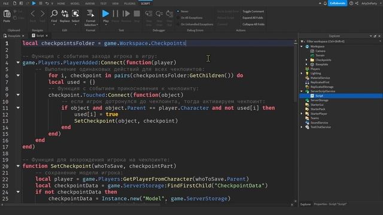The height and width of the screenshot is (215, 383).
Task: Expand the Checkpoints folder arrow
Action: pos(306,60)
